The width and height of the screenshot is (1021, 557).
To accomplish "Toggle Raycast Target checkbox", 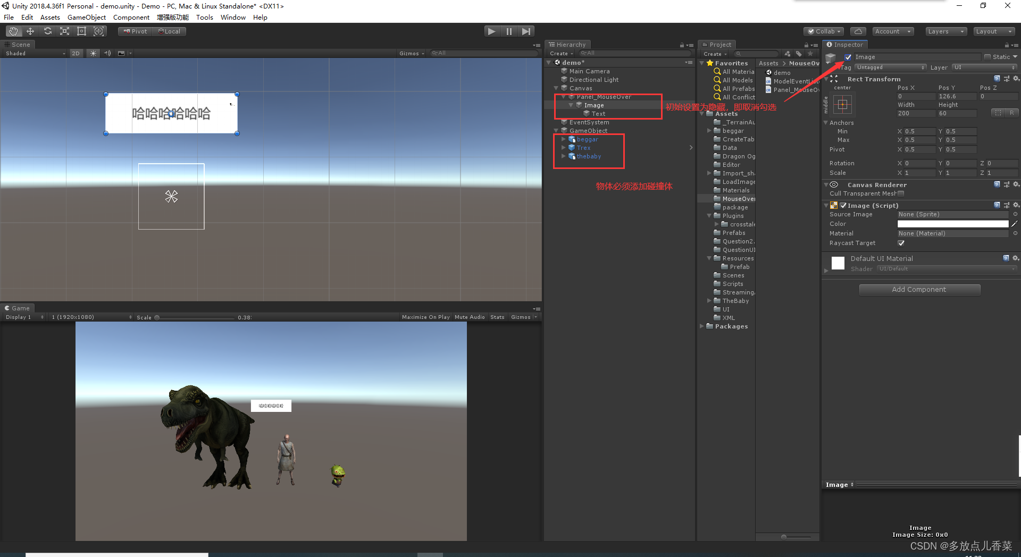I will (x=901, y=243).
